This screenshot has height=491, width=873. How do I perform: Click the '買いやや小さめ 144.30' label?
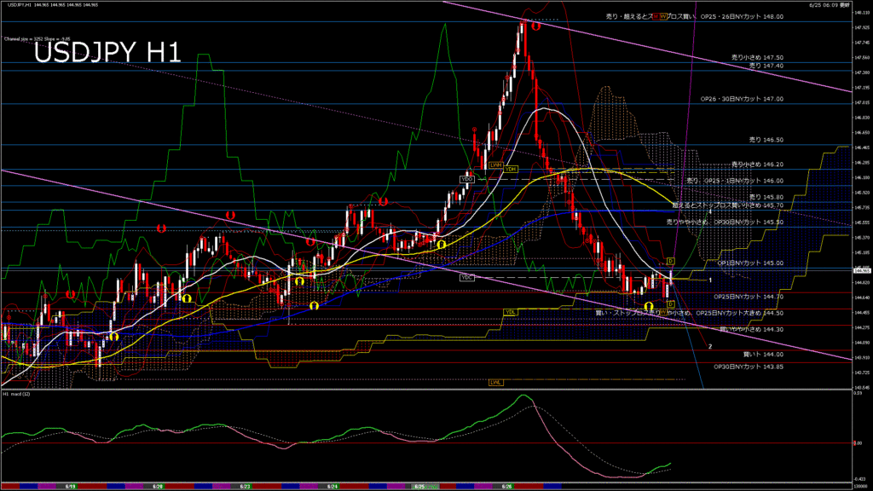coord(752,330)
